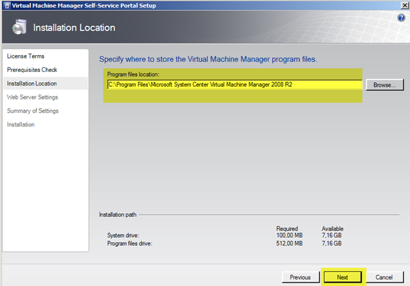Click the 'Required' column header
The width and height of the screenshot is (410, 286).
tap(287, 228)
